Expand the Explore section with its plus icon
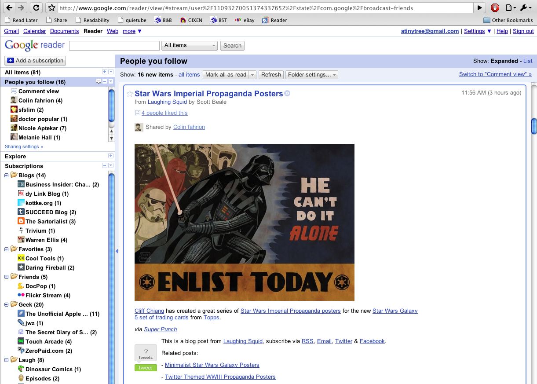537x384 pixels. tap(111, 156)
